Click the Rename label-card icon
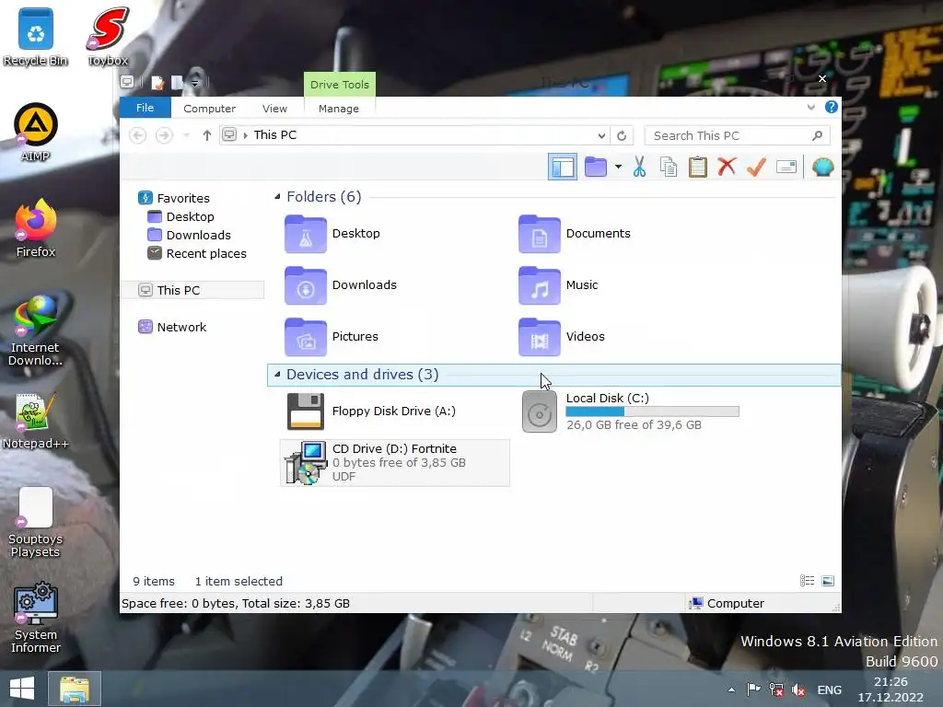943x707 pixels. tap(786, 167)
